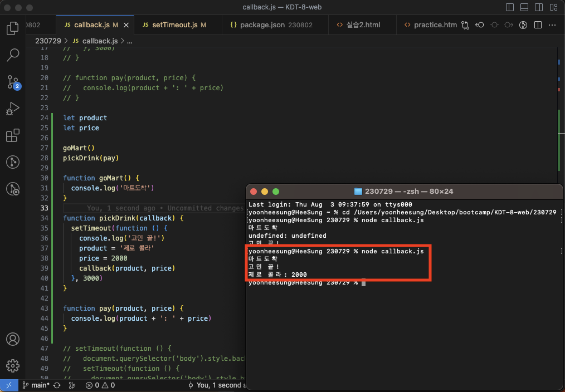The image size is (565, 392).
Task: Toggle primary side bar layout icon
Action: (x=510, y=7)
